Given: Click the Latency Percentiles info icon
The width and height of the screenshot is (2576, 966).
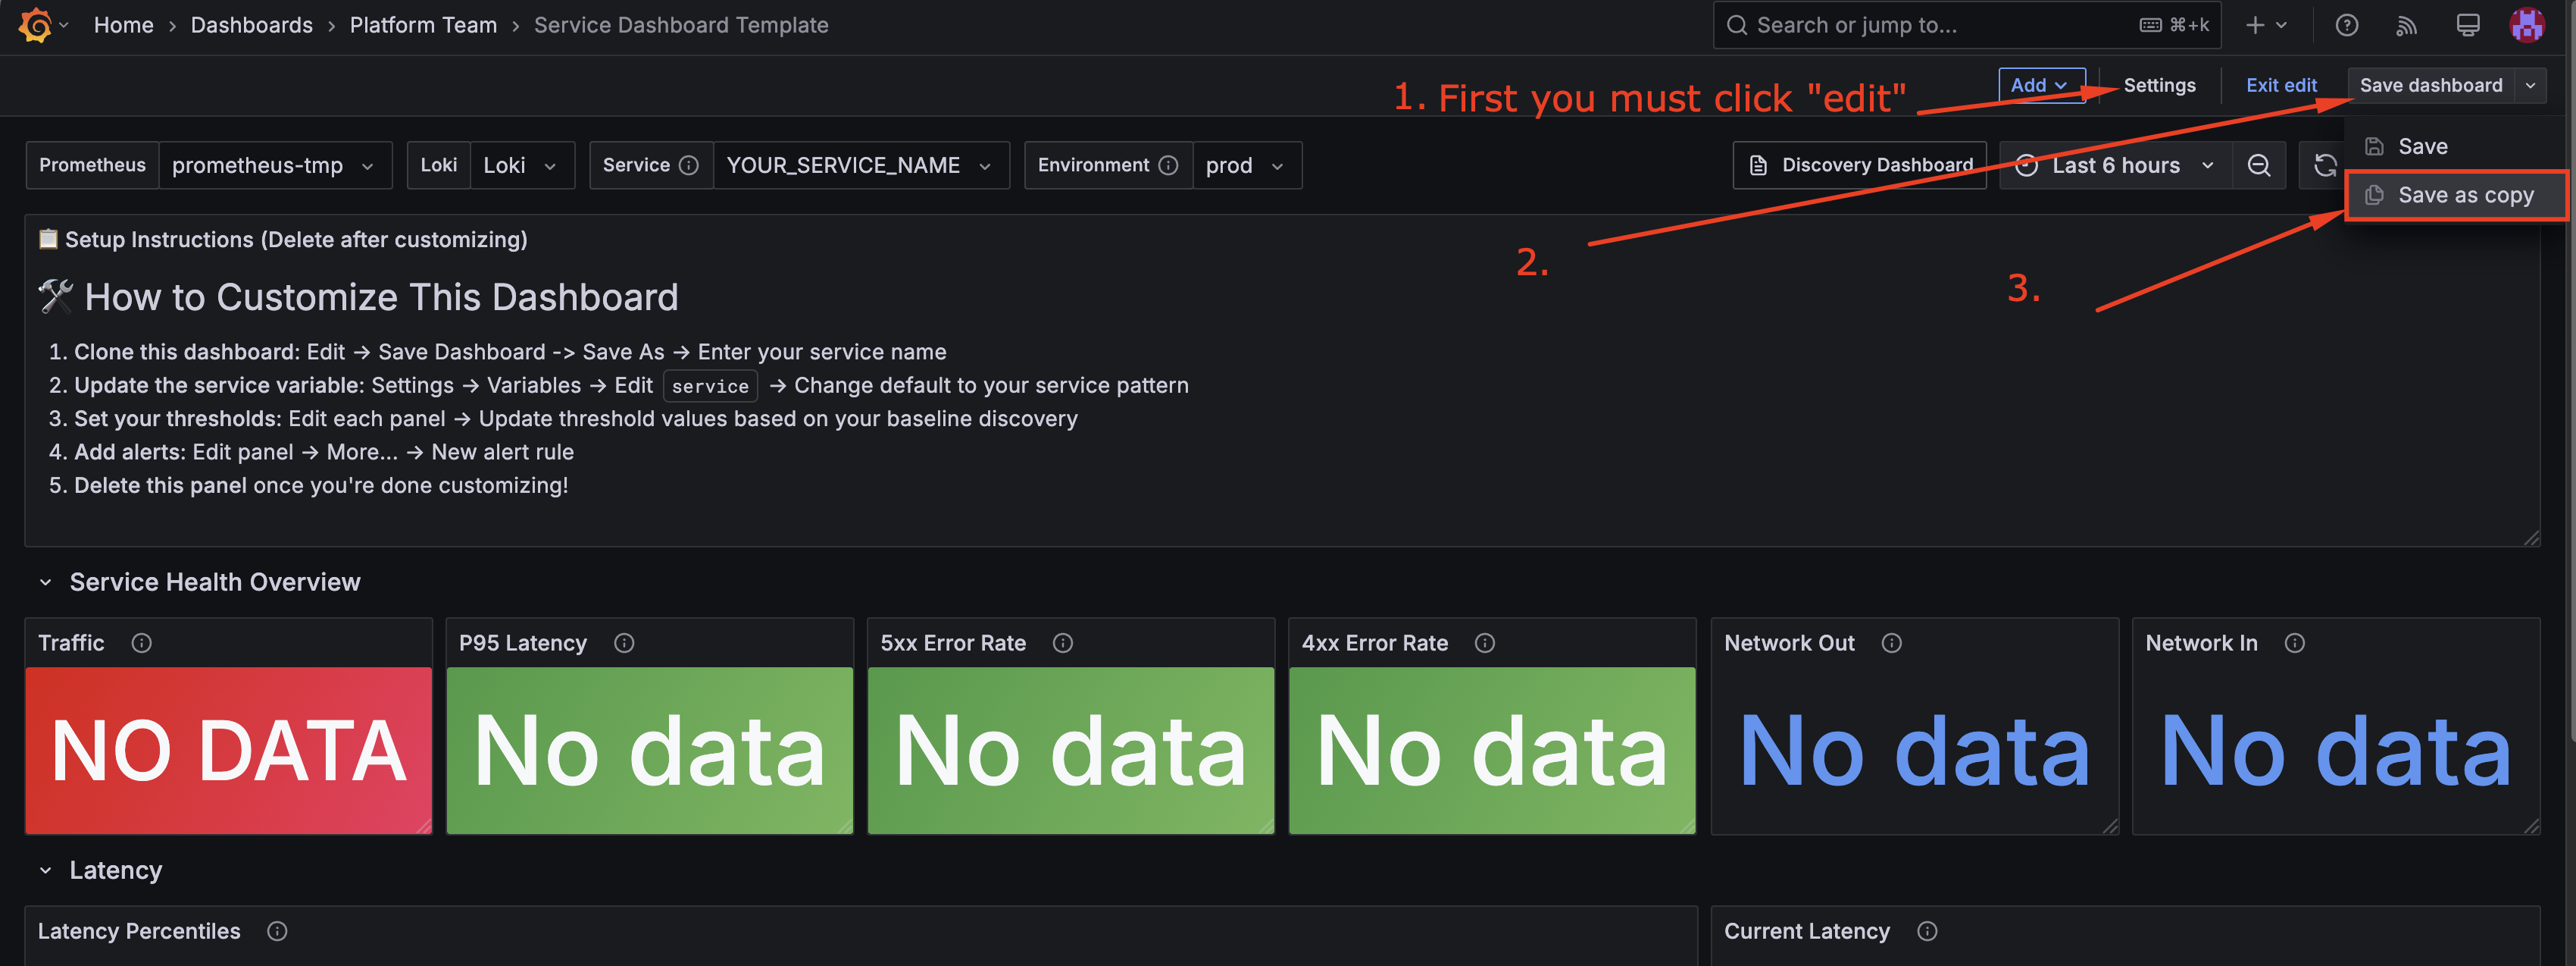Looking at the screenshot, I should click(x=277, y=931).
